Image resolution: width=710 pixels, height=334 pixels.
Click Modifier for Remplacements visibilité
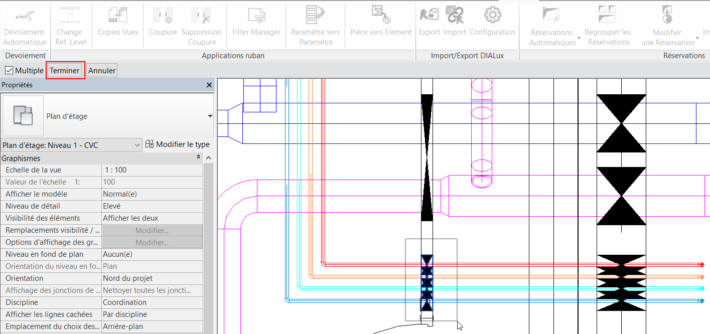(153, 230)
